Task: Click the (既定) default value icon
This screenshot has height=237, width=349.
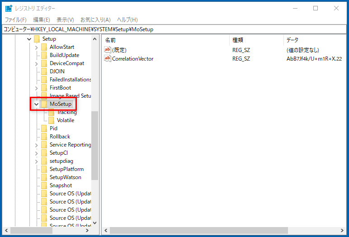Action: click(108, 50)
